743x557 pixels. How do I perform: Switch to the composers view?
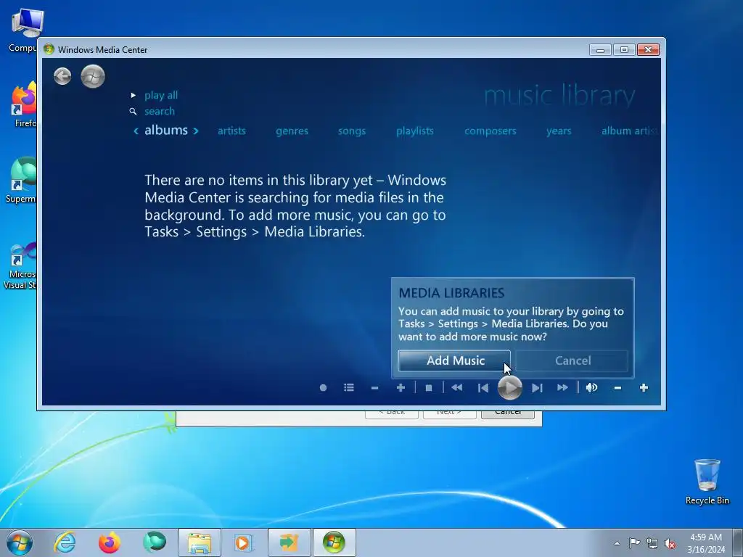pos(490,131)
